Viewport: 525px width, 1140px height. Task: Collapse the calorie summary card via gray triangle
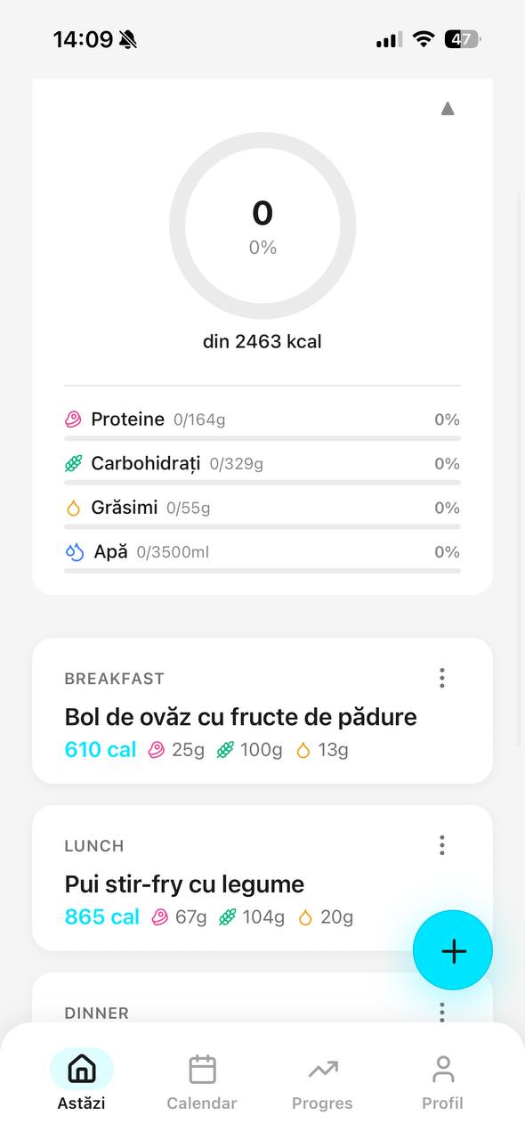pyautogui.click(x=448, y=108)
